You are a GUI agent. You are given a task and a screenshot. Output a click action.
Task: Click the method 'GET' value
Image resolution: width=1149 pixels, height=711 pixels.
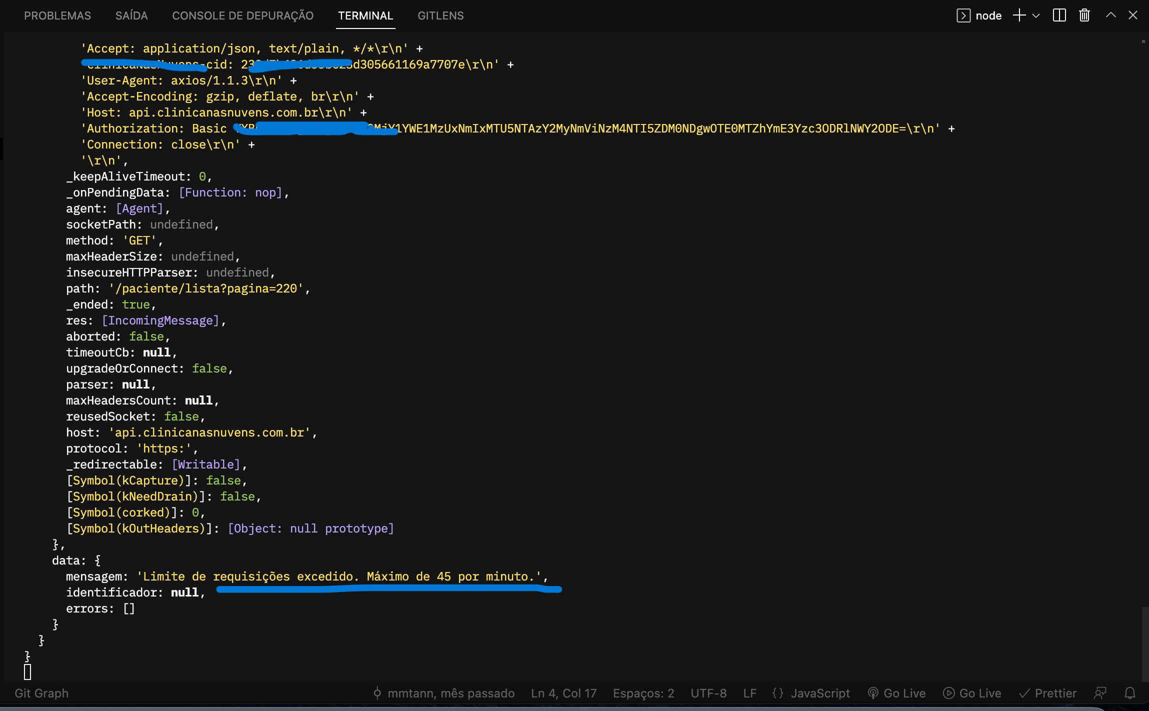(139, 240)
